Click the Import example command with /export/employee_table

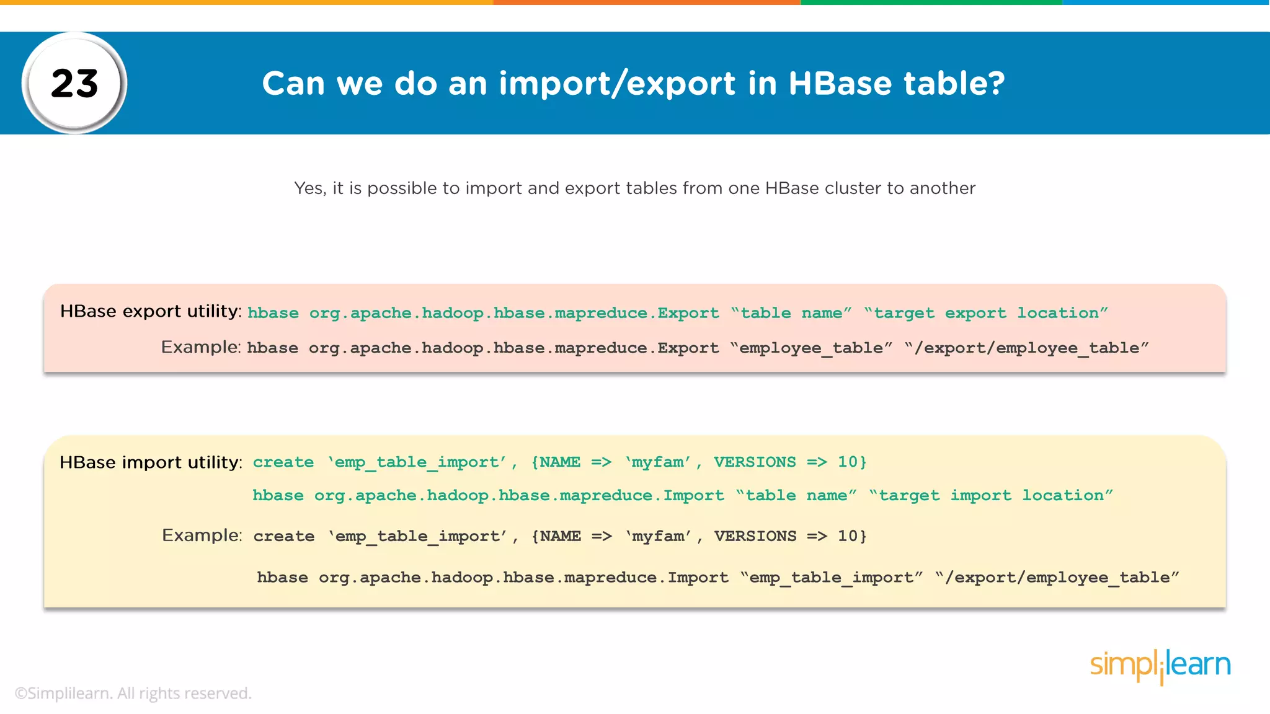[x=718, y=578]
